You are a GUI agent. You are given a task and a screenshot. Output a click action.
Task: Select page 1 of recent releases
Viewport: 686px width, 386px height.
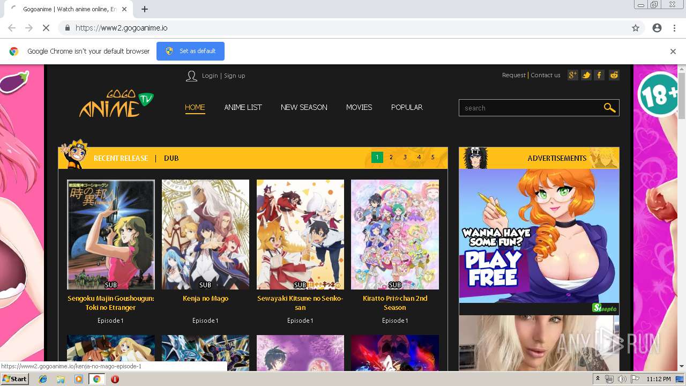pos(377,158)
